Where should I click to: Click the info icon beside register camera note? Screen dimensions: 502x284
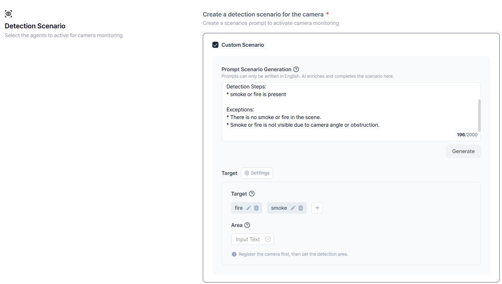tap(234, 254)
